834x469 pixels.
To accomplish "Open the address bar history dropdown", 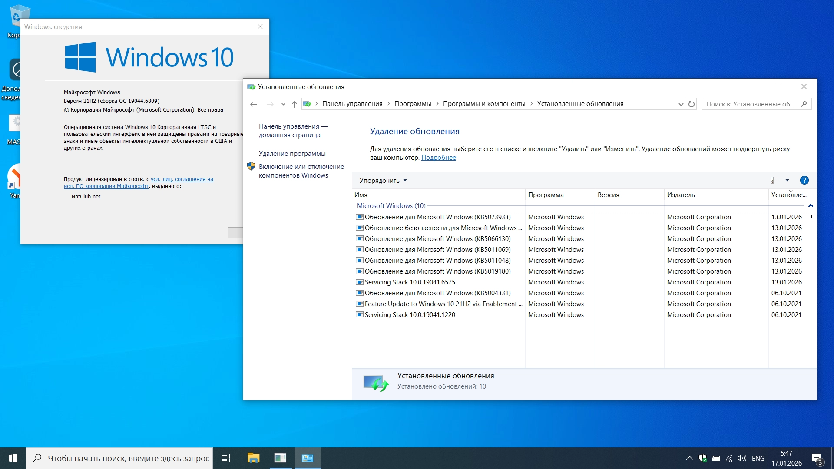I will 681,104.
